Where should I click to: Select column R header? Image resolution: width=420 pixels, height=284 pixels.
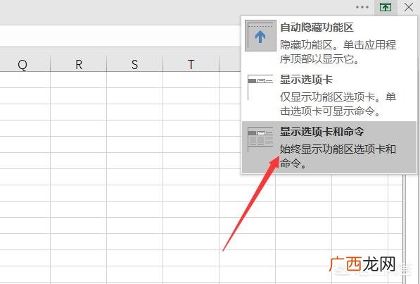79,64
